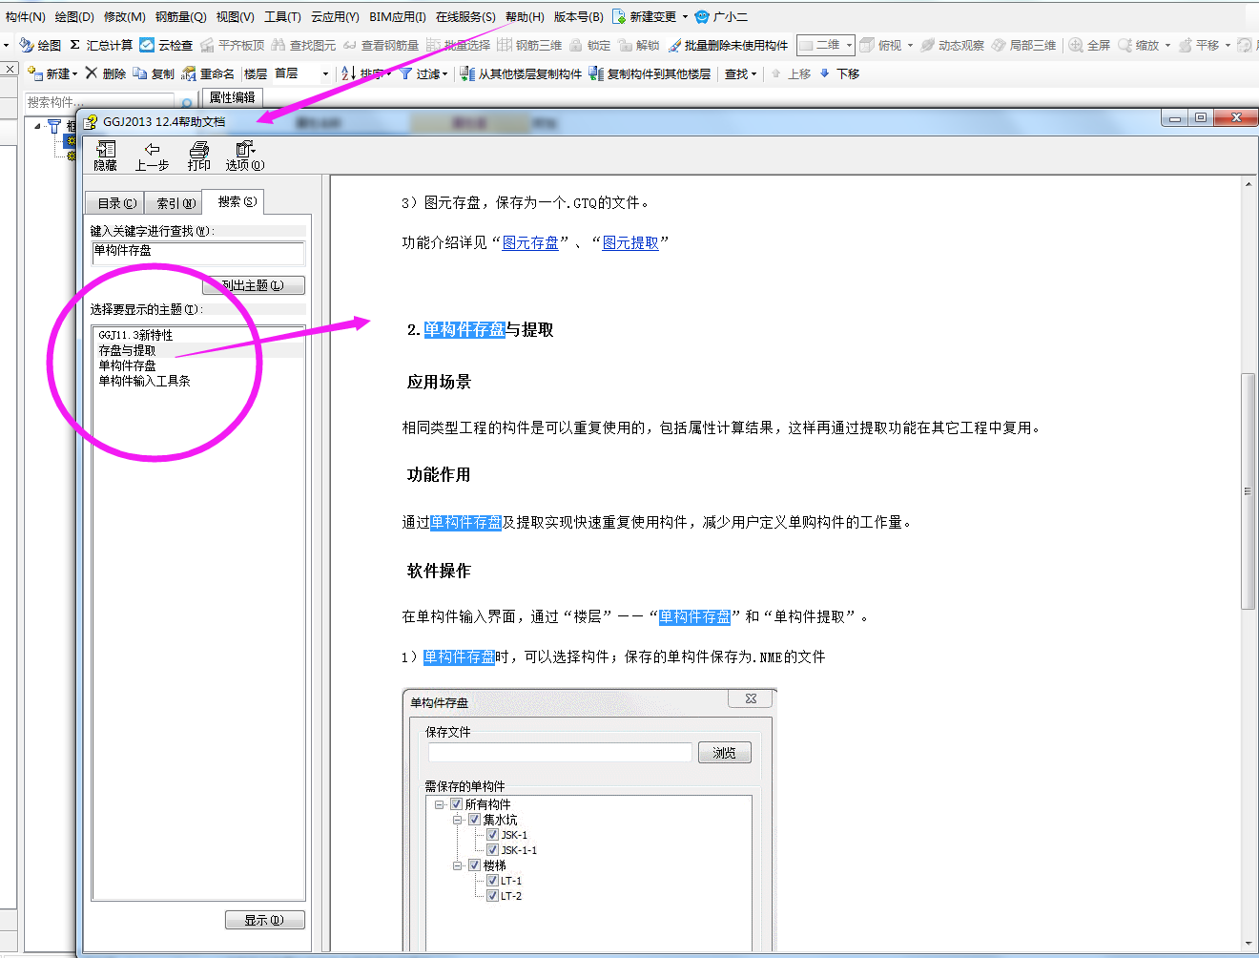Click the 显示(D) button
Viewport: 1259px width, 958px height.
pyautogui.click(x=264, y=920)
